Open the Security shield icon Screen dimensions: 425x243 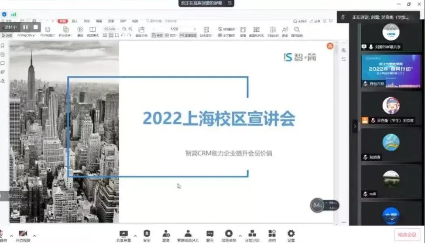147,235
